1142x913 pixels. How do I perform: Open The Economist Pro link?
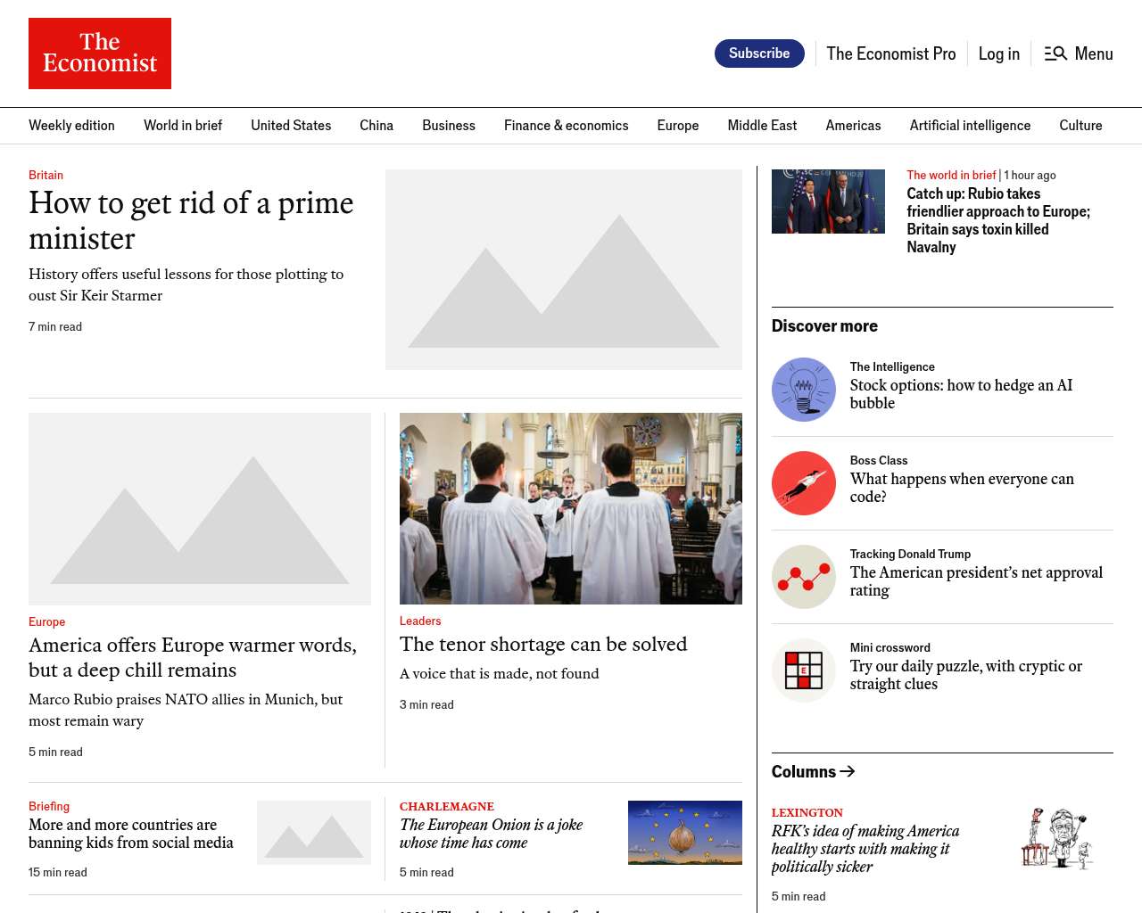[x=890, y=53]
